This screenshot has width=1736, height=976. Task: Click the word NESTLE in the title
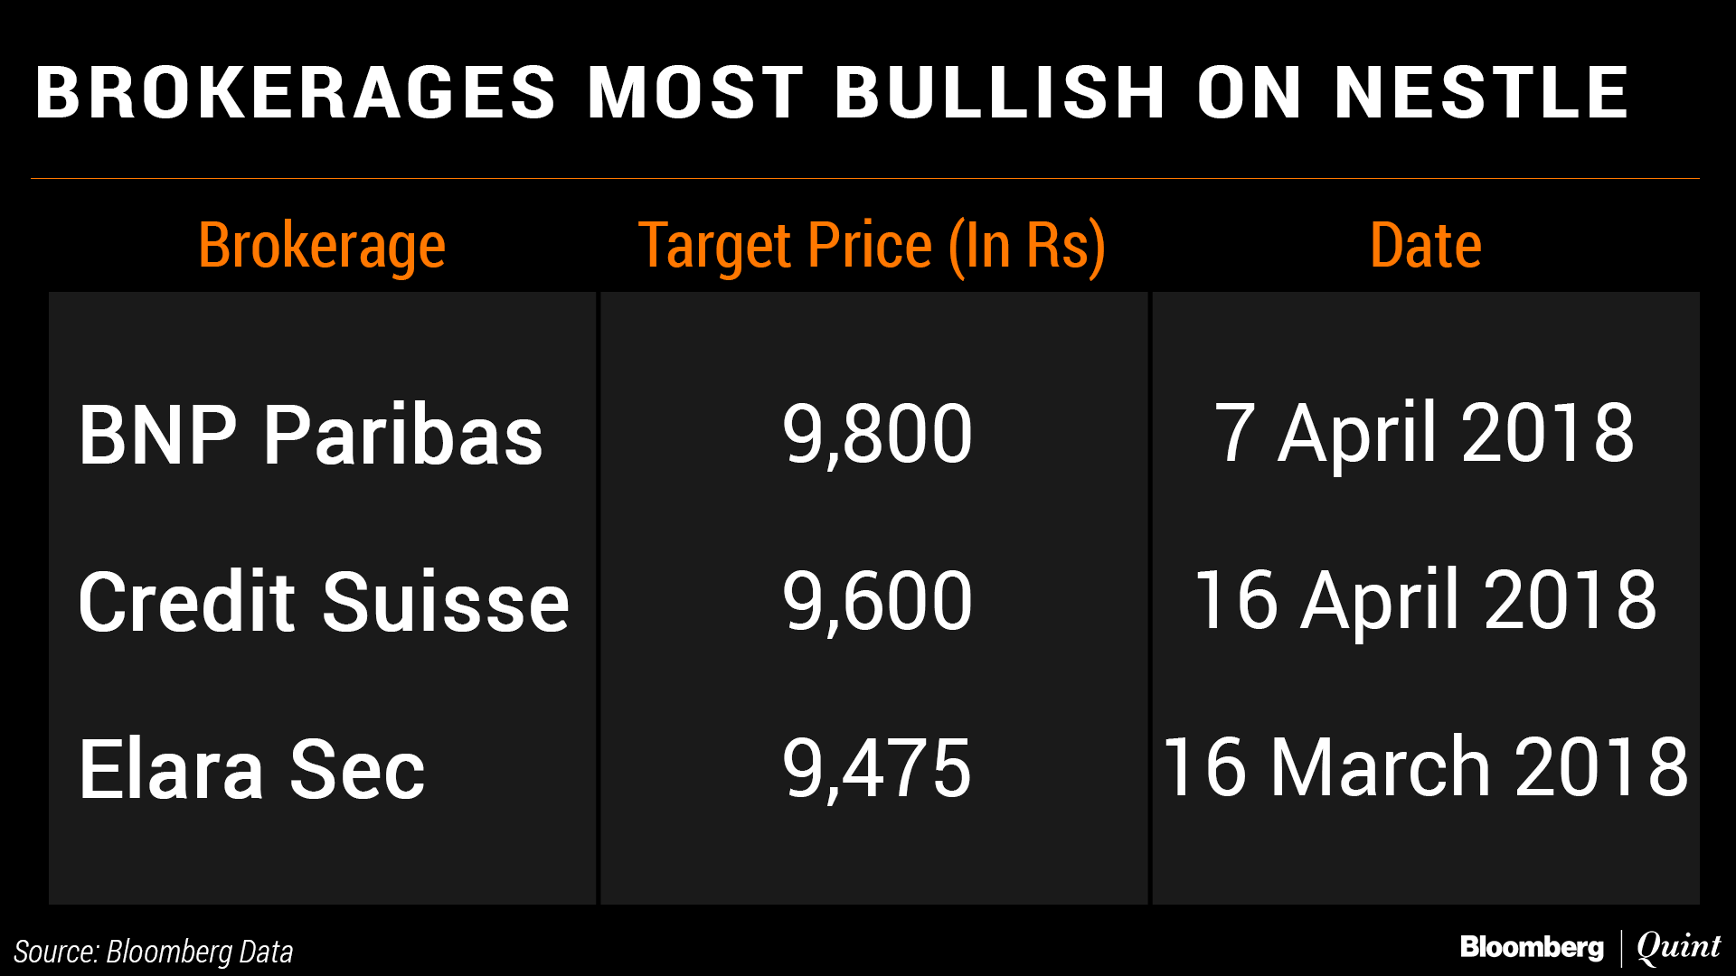pyautogui.click(x=1481, y=92)
